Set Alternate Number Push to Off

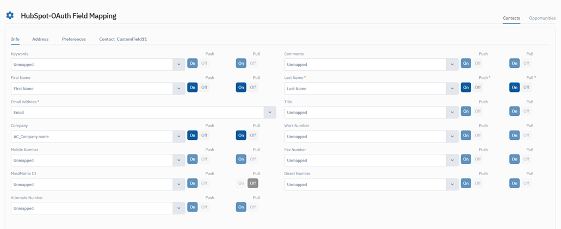click(x=204, y=207)
